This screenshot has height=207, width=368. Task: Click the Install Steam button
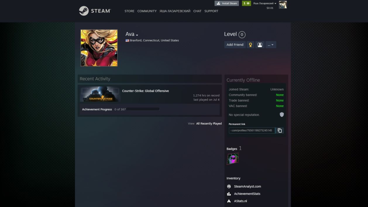coord(227,3)
